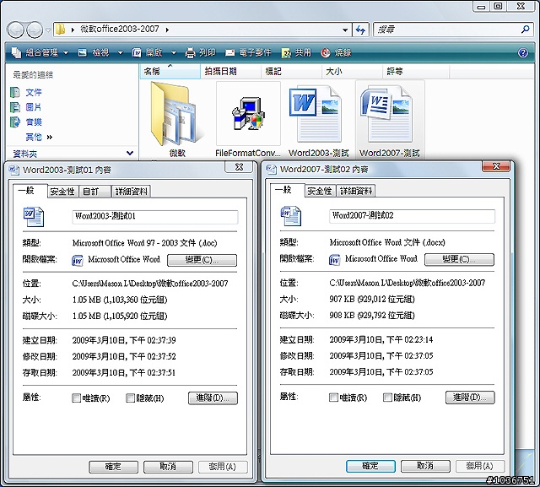This screenshot has width=540, height=487.
Task: Open 進階 attributes in Word2003 dialog
Action: click(x=213, y=398)
